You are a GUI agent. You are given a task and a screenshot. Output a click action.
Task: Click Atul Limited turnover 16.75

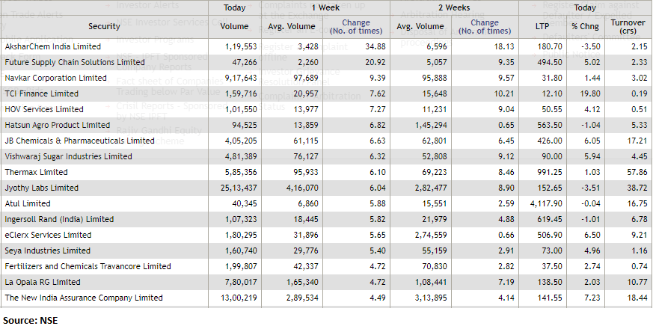point(637,203)
